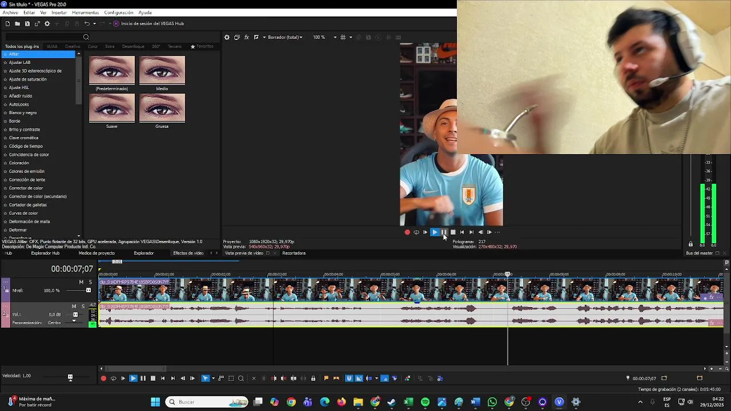Click record button under video preview
731x411 pixels.
pos(407,232)
